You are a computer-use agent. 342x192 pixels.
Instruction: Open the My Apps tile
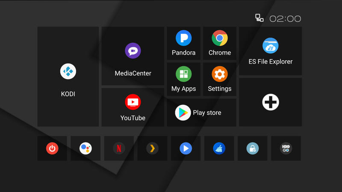(183, 79)
